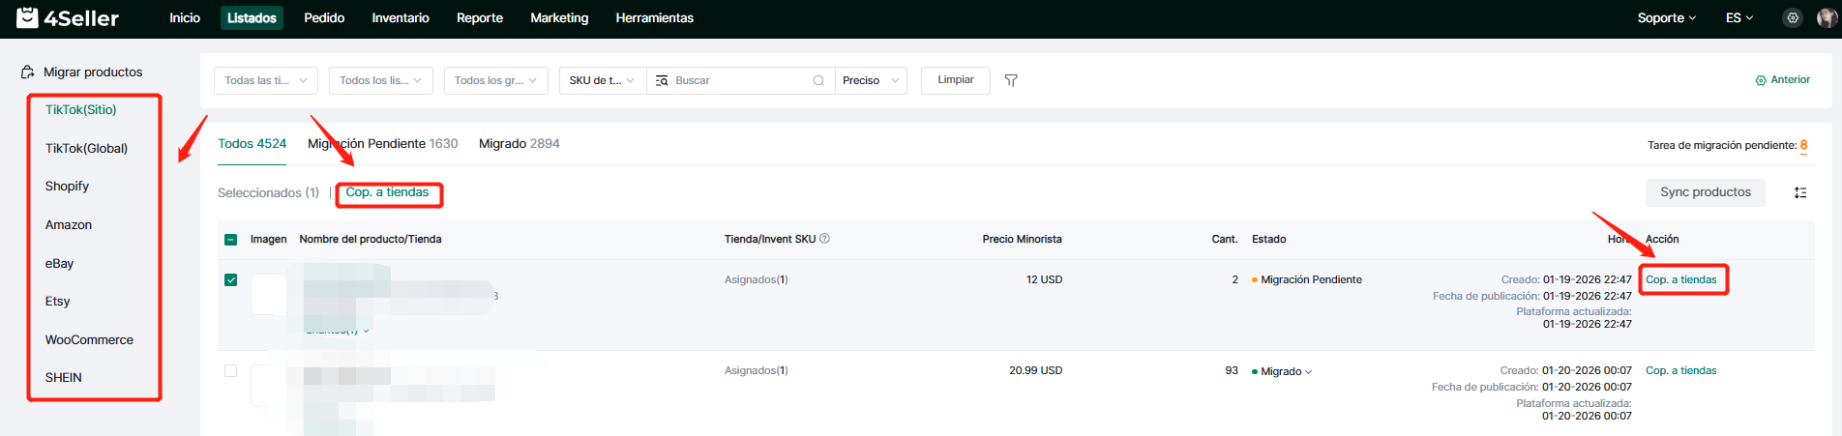Screen dimensions: 1842x436
Task: Click the search magnifier icon
Action: tap(818, 81)
